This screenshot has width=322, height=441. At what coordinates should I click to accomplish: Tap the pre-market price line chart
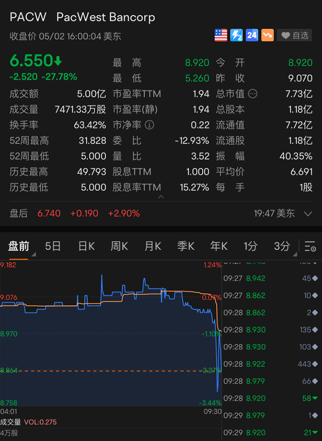pos(111,333)
